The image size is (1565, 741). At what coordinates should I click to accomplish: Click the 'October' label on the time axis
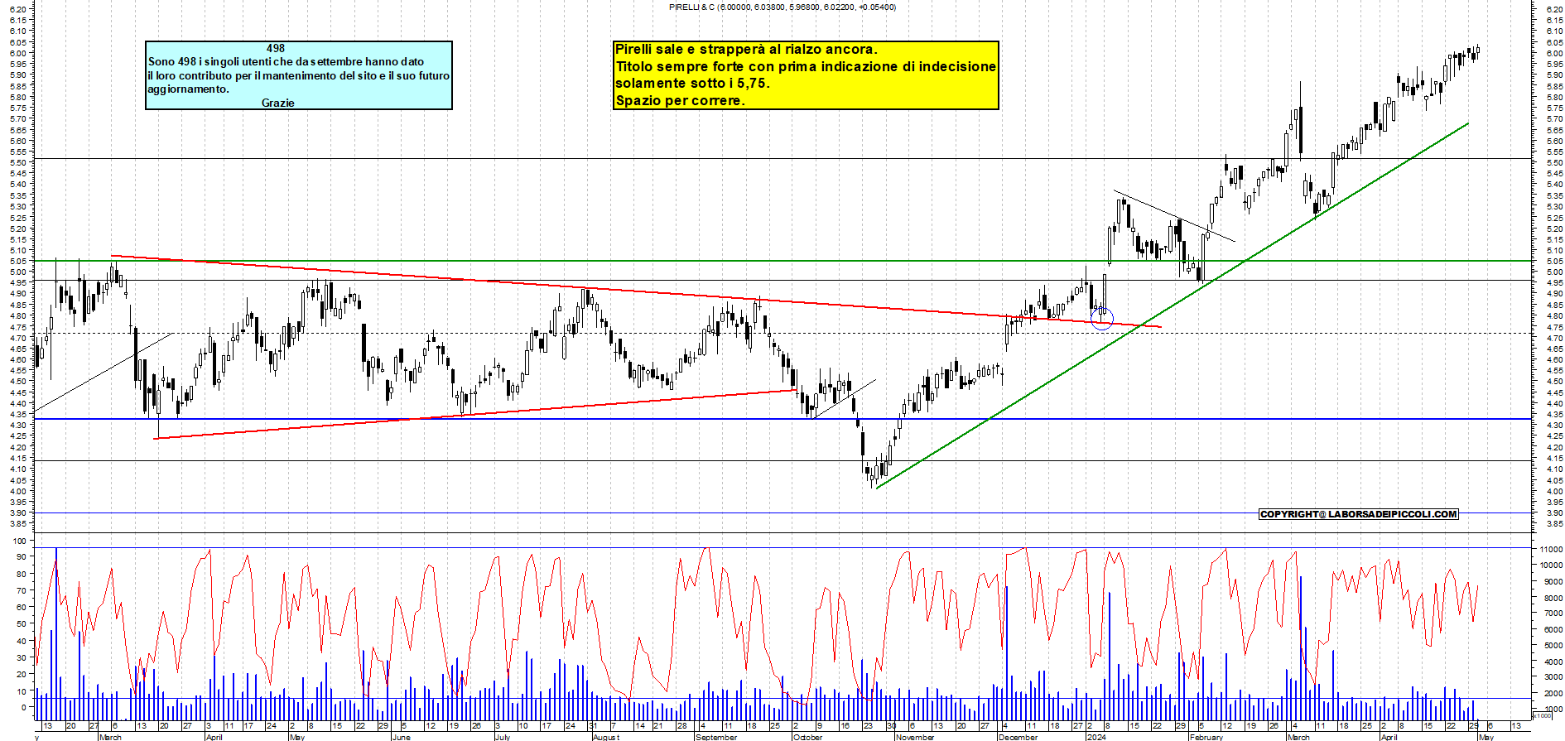pyautogui.click(x=808, y=737)
